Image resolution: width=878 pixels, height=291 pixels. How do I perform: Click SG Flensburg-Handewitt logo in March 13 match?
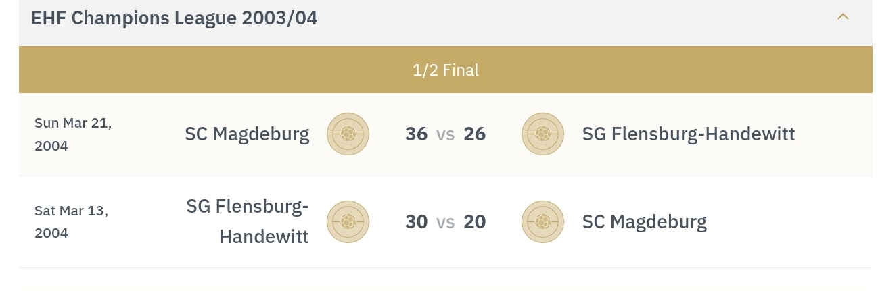pos(348,222)
